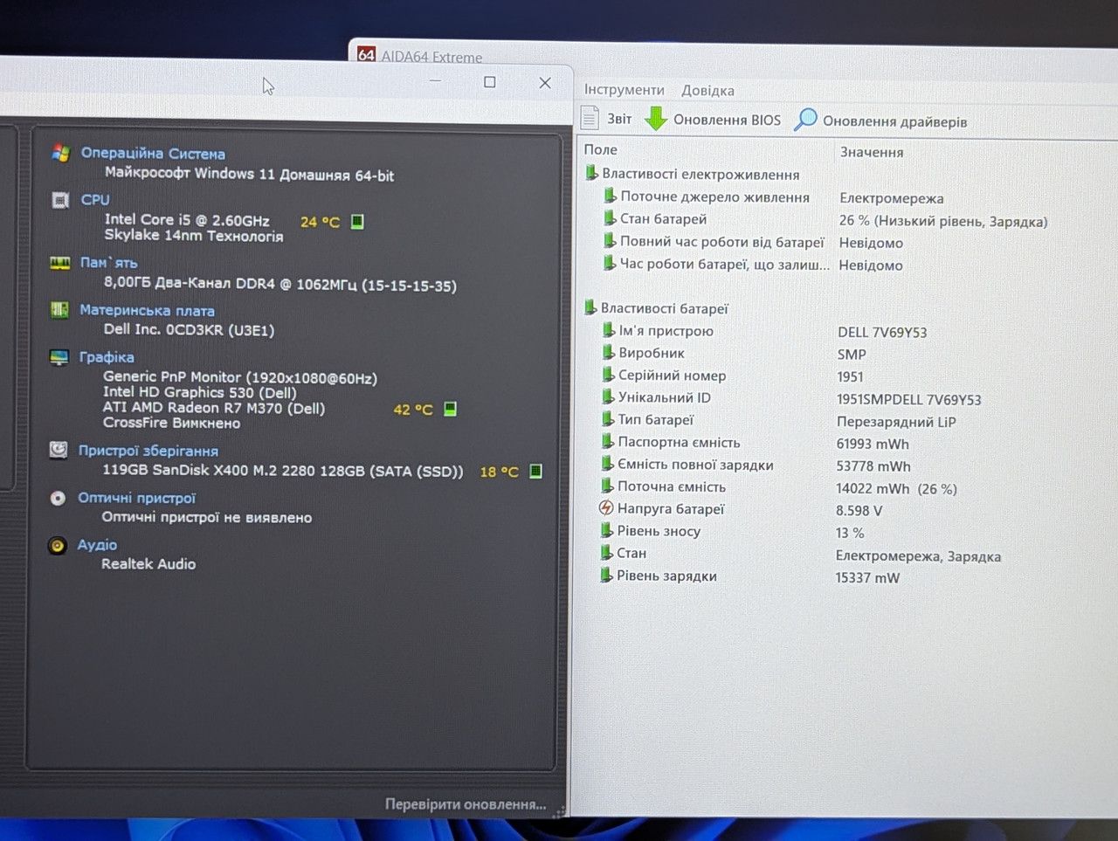Click the Звіт toolbar button
This screenshot has height=841, width=1118.
pyautogui.click(x=607, y=119)
